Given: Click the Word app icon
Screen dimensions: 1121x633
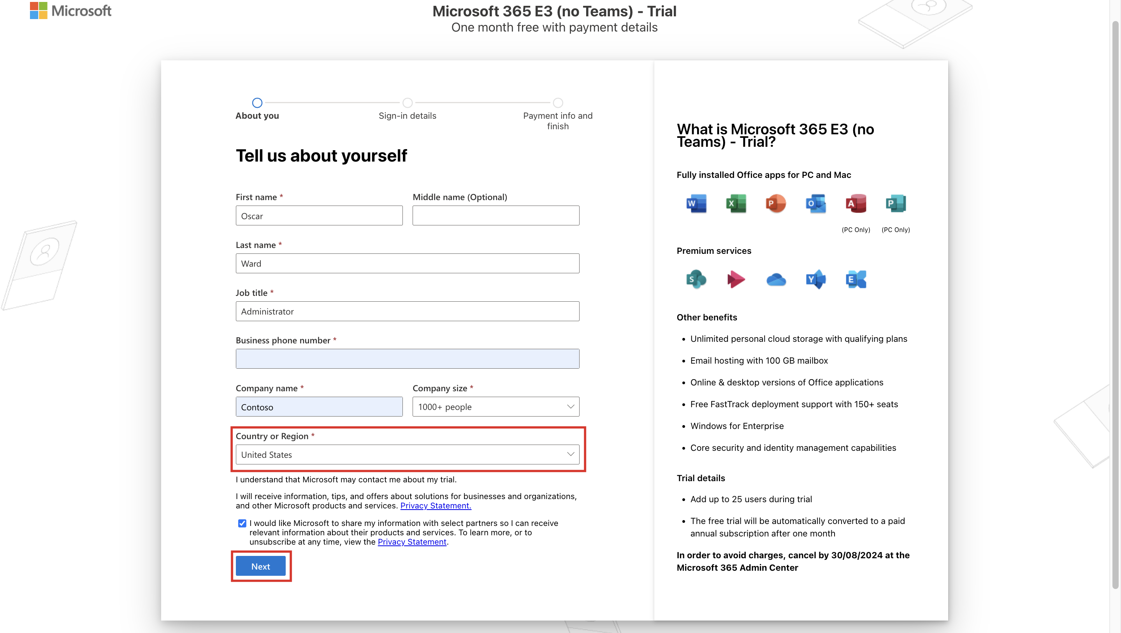Looking at the screenshot, I should (x=696, y=203).
